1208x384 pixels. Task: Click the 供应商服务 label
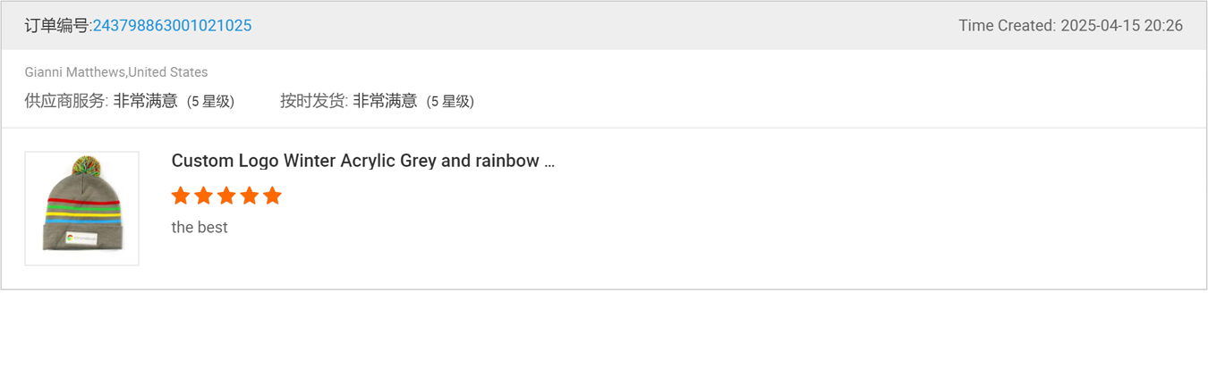tap(64, 101)
